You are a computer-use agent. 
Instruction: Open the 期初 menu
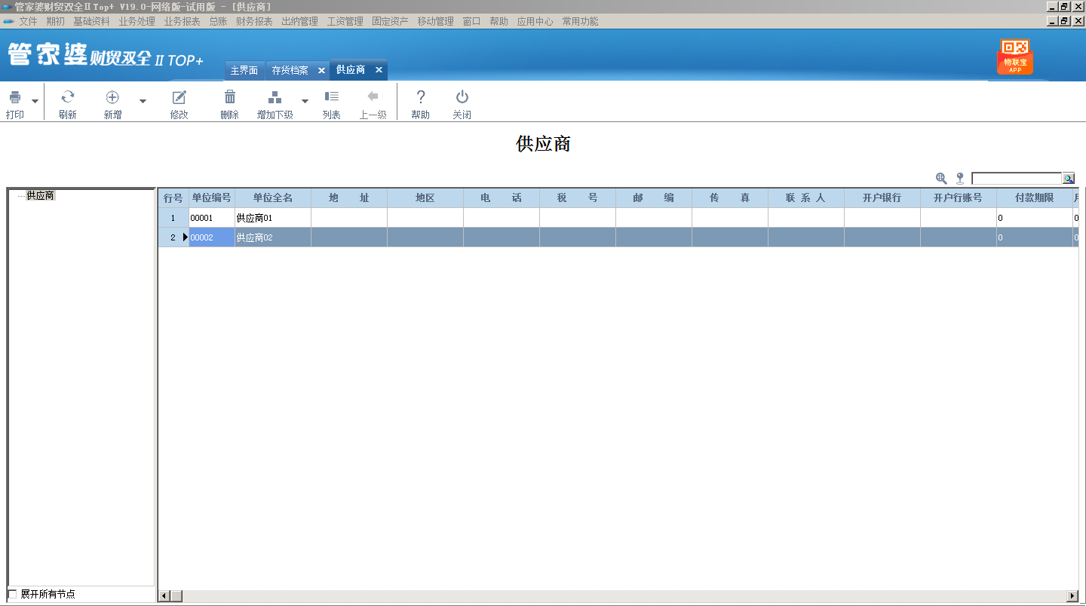[55, 21]
